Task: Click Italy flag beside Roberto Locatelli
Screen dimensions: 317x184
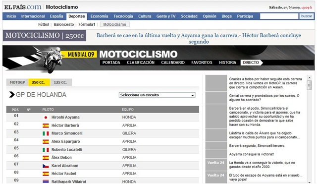Action: coord(46,150)
